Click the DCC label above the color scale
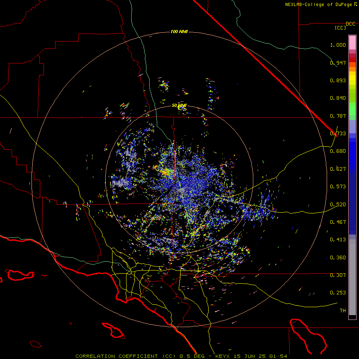 tap(350, 24)
